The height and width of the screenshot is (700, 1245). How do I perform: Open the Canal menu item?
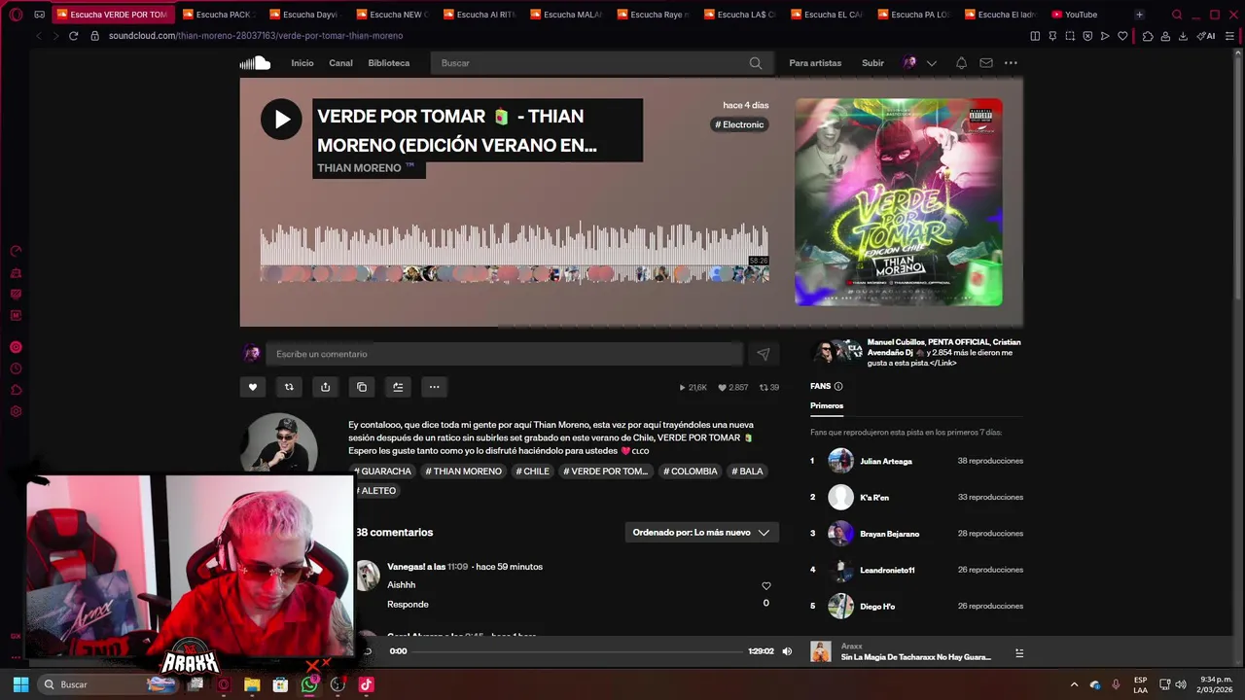tap(340, 63)
